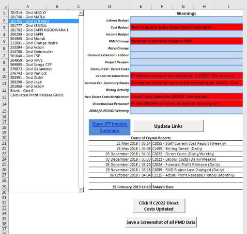Click 'Click if C2022 Direct Costs Updated' button
247x234 pixels.
159,206
